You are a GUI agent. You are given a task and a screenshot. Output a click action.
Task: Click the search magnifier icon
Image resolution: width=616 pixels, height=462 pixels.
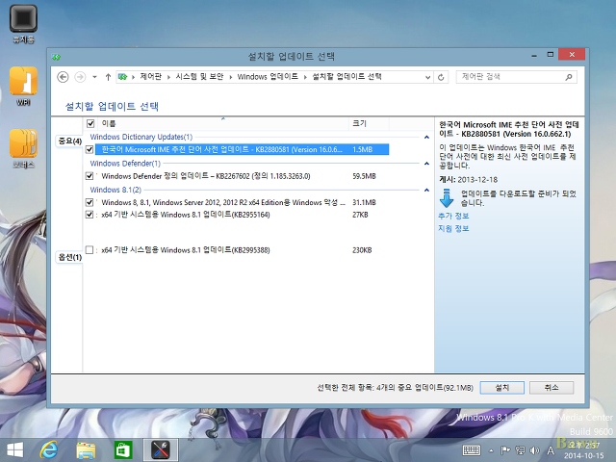pos(569,77)
